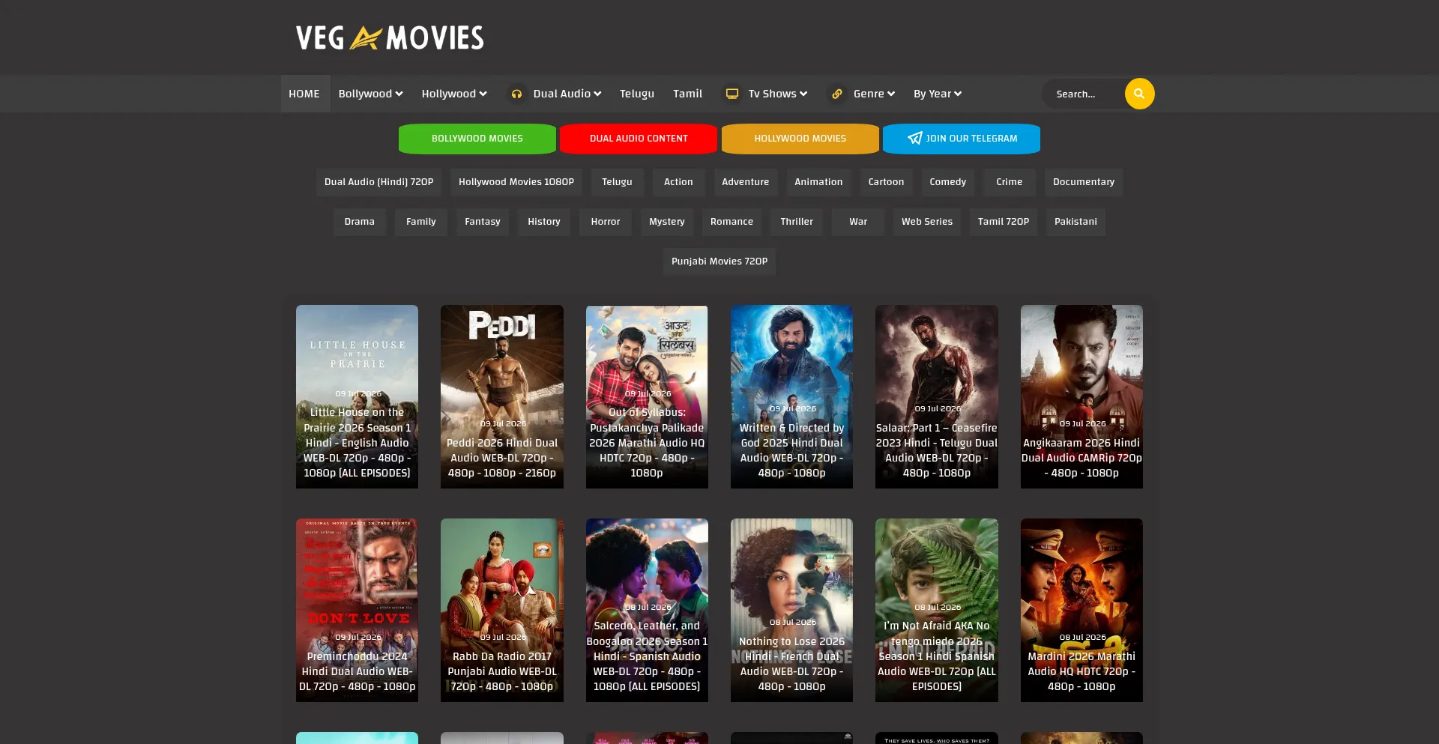
Task: Open the Adventure genre tag
Action: coord(745,182)
